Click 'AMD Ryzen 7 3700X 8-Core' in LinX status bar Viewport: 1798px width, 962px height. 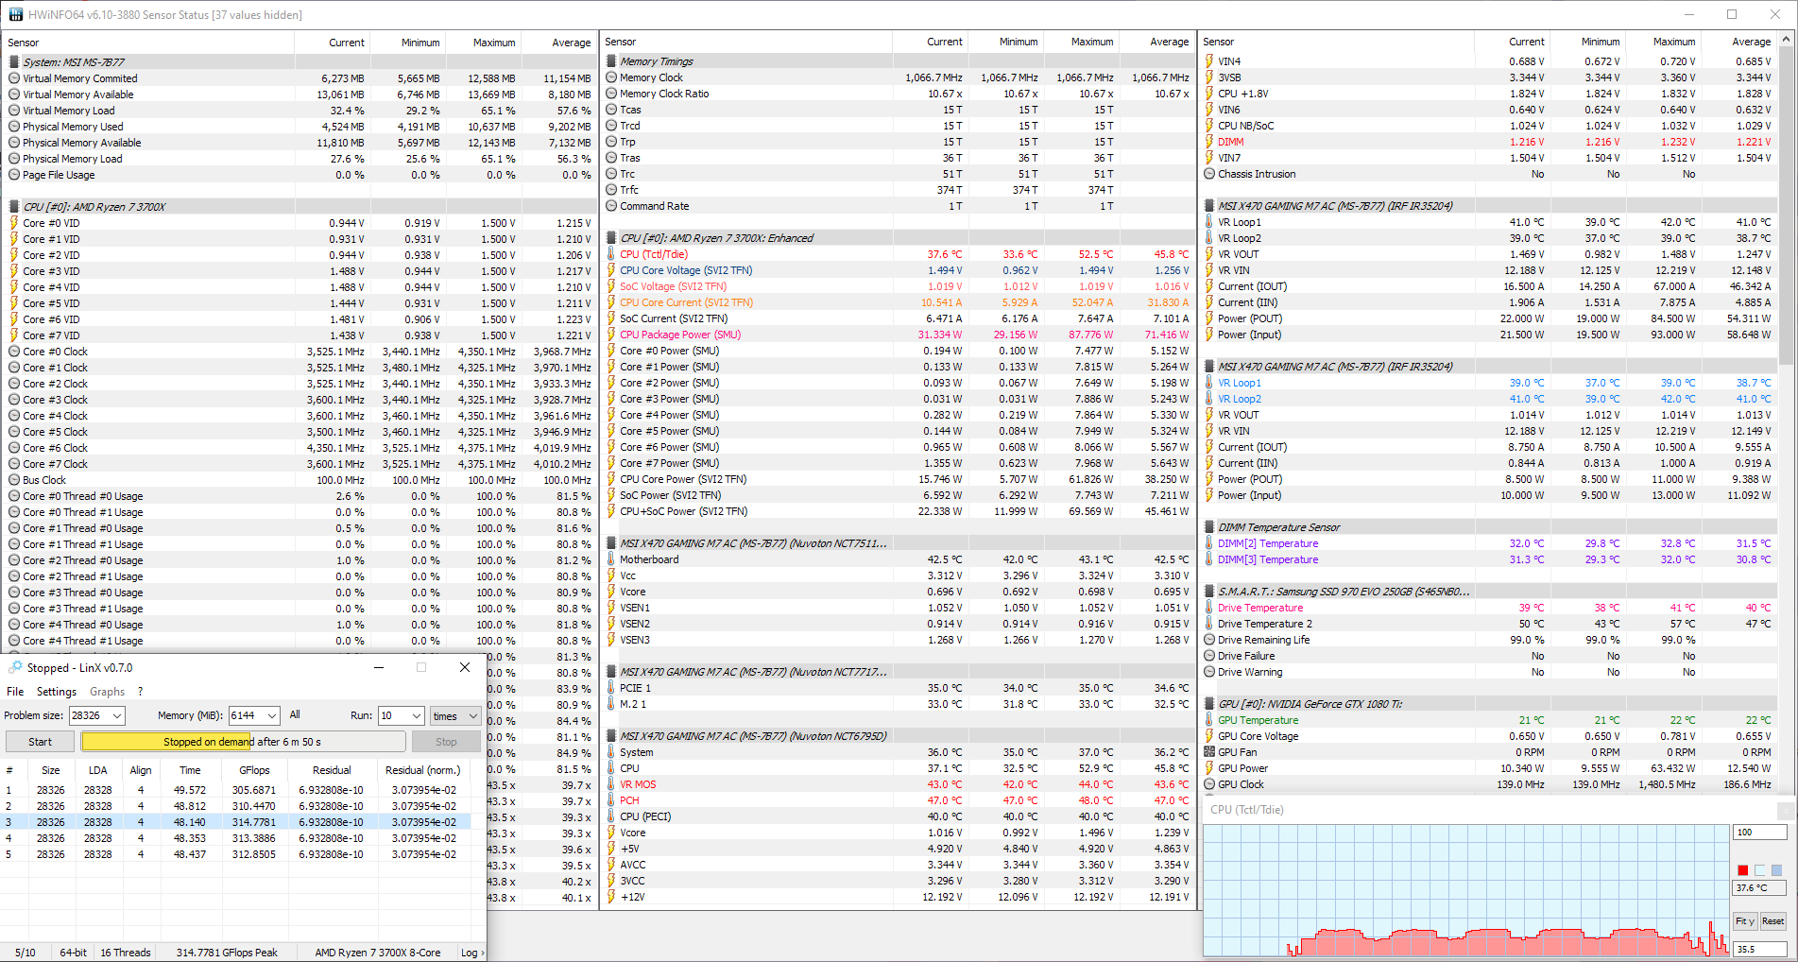coord(378,953)
